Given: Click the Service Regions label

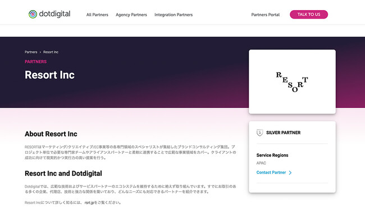Looking at the screenshot, I should coord(272,155).
